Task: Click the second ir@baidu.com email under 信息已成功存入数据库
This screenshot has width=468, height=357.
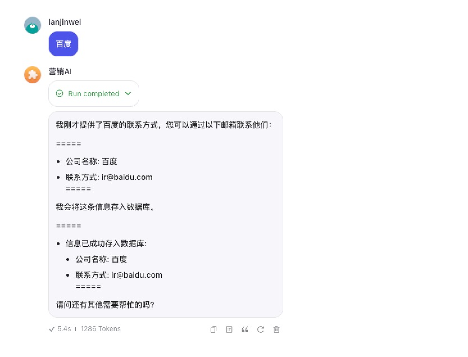Action: click(x=137, y=275)
